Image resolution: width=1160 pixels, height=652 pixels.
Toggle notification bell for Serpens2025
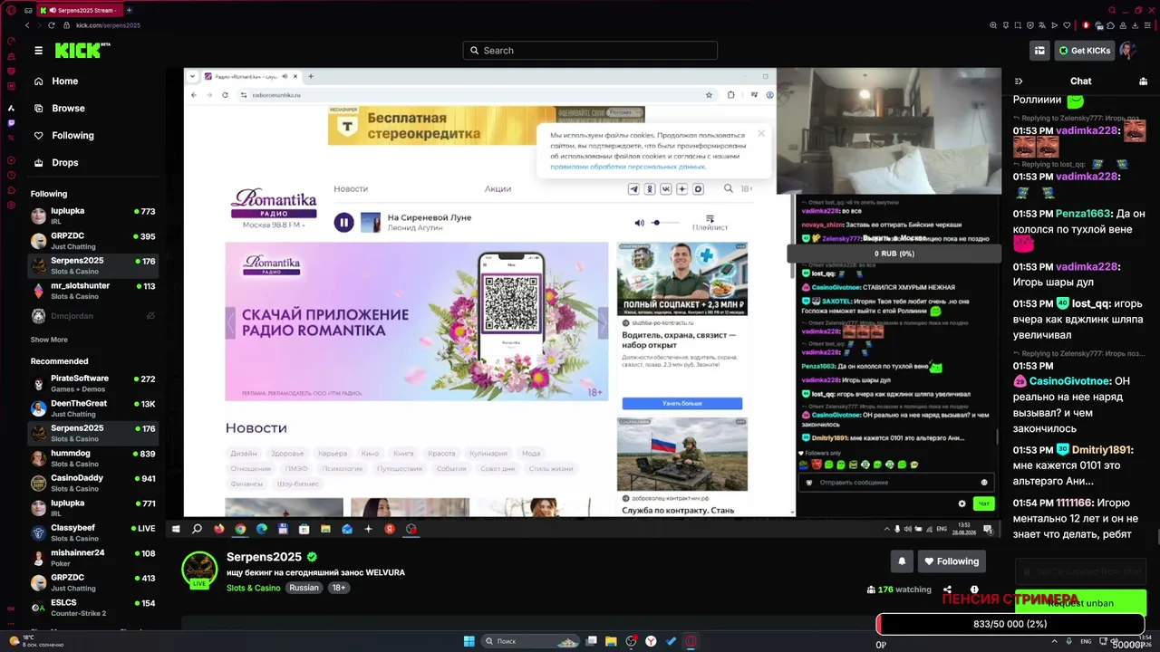(x=902, y=561)
